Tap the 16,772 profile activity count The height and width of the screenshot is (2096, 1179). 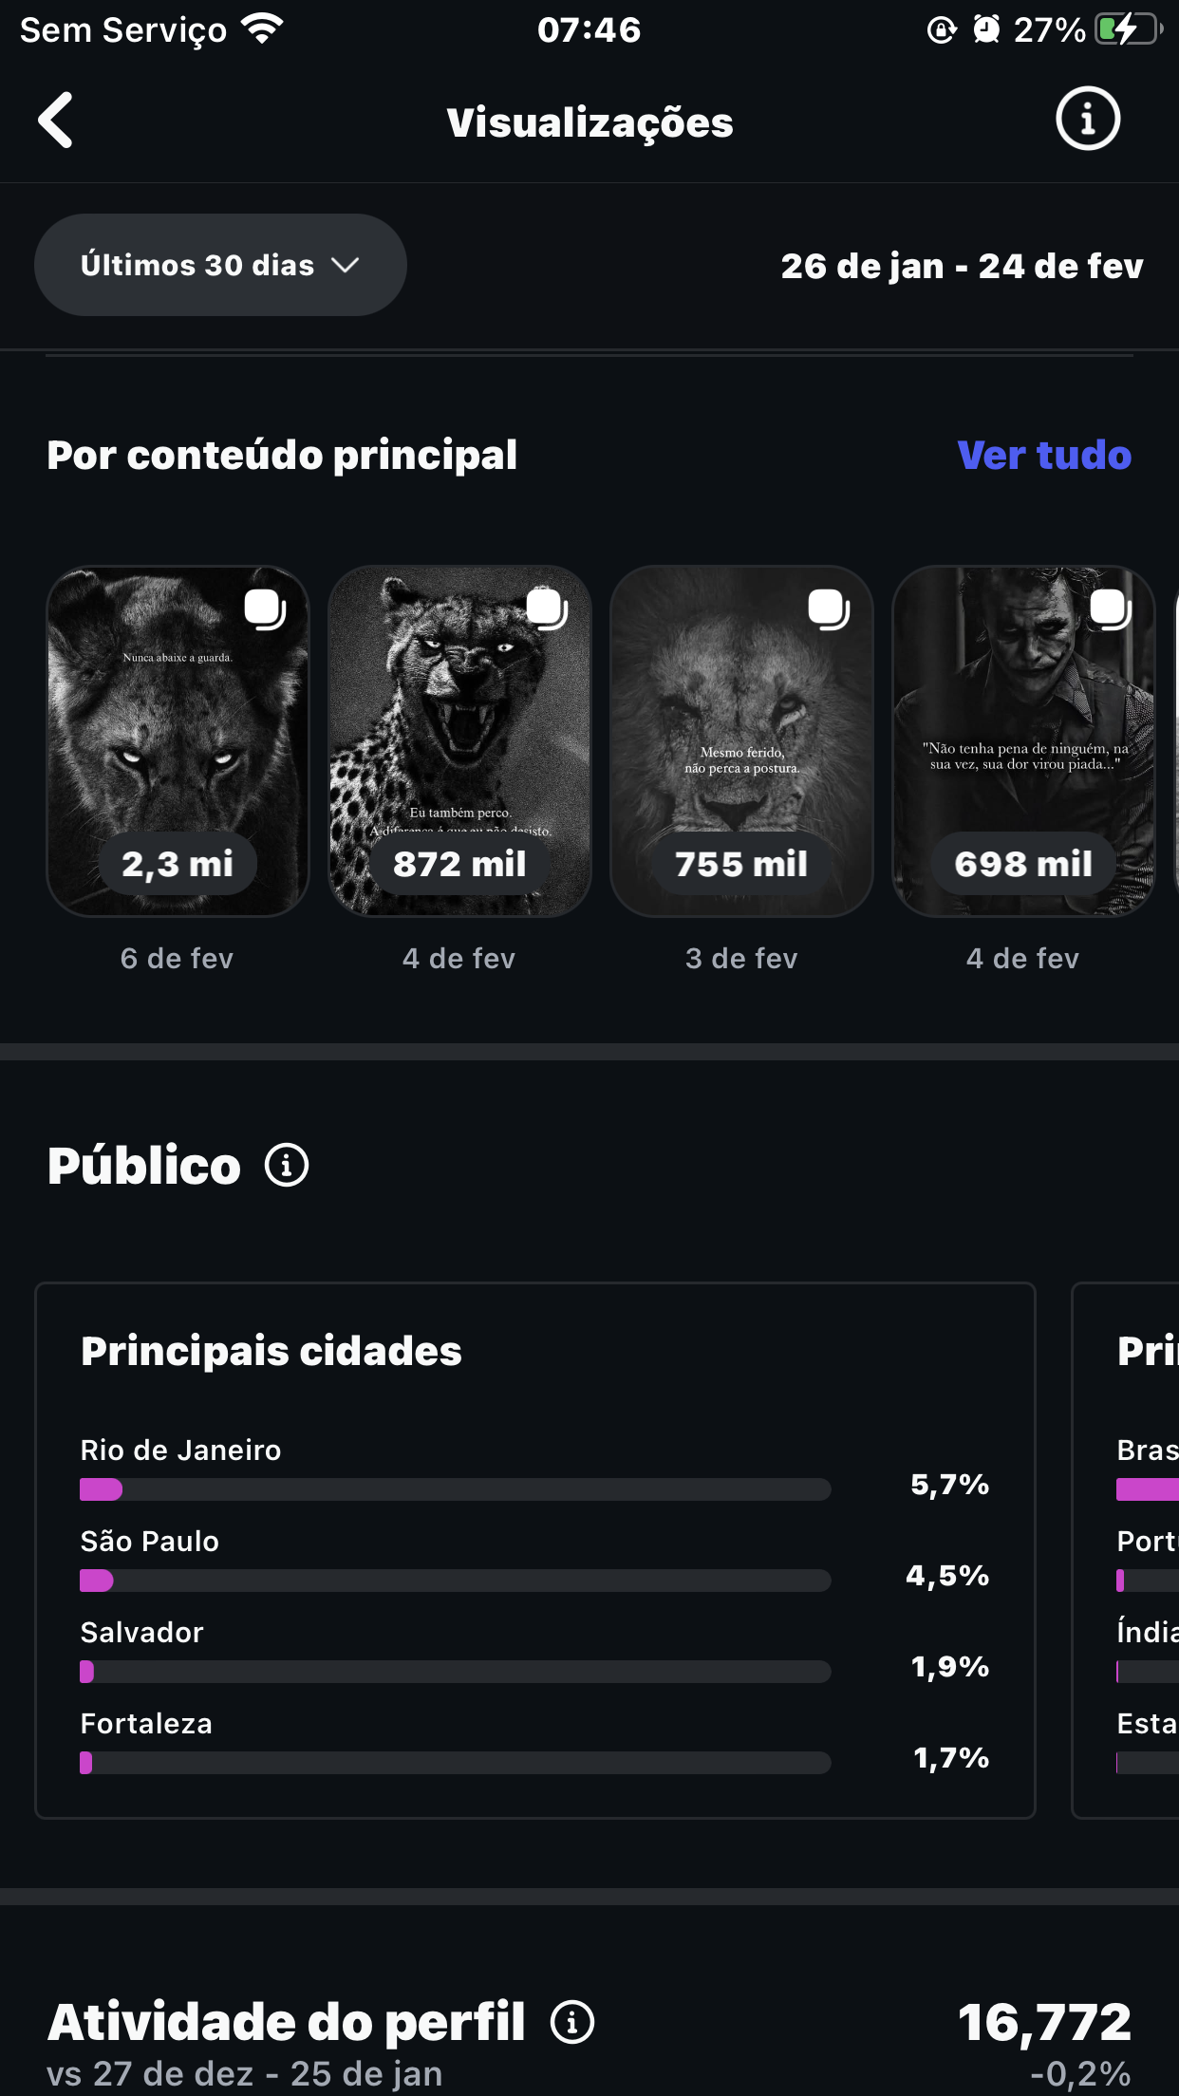1044,2022
